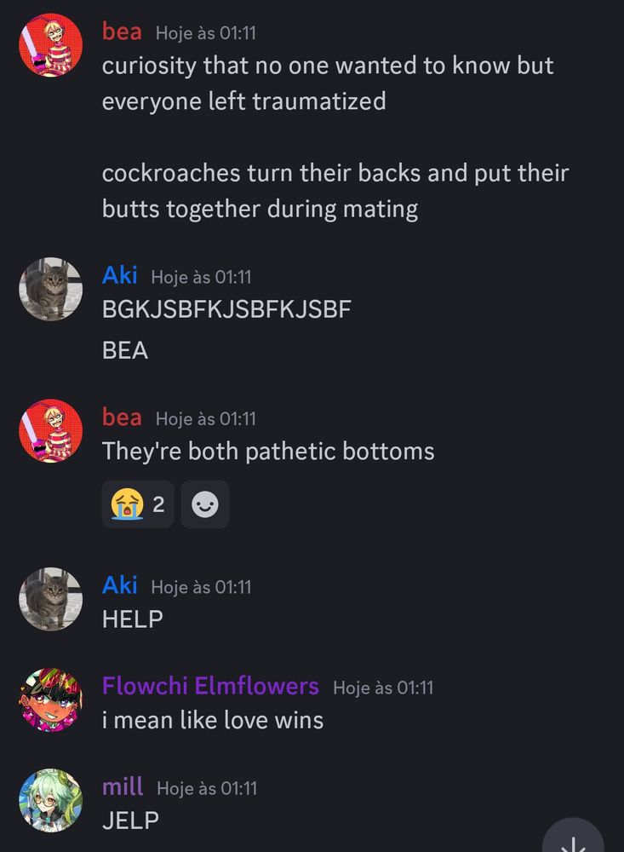This screenshot has height=852, width=624.
Task: Tap Aki's blue username above BGKJSBFKJSBF
Action: (119, 275)
